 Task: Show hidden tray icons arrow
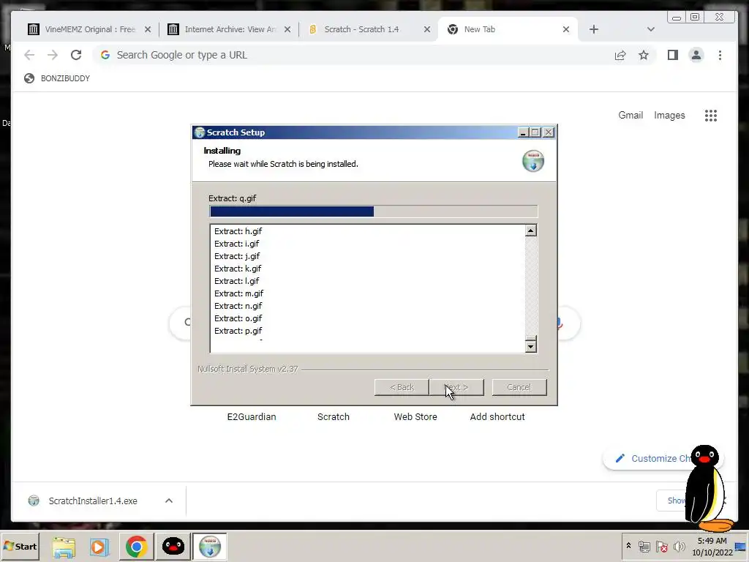coord(628,546)
